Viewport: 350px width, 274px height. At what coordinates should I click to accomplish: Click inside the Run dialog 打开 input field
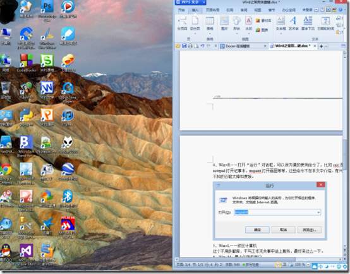[x=275, y=213]
